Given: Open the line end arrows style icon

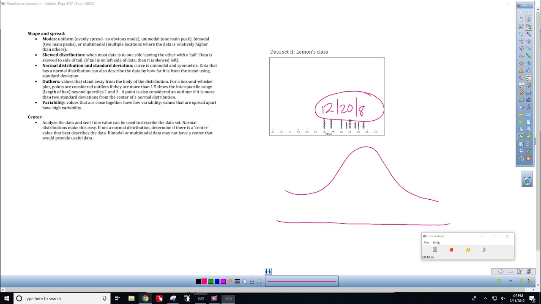Looking at the screenshot, I should pos(252,281).
